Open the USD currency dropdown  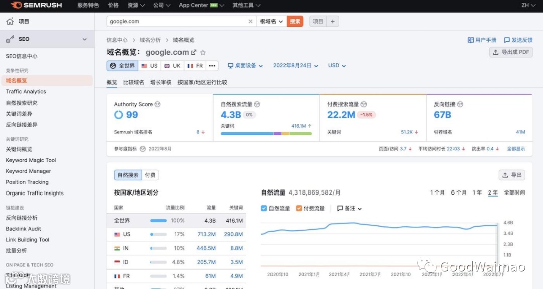point(337,66)
